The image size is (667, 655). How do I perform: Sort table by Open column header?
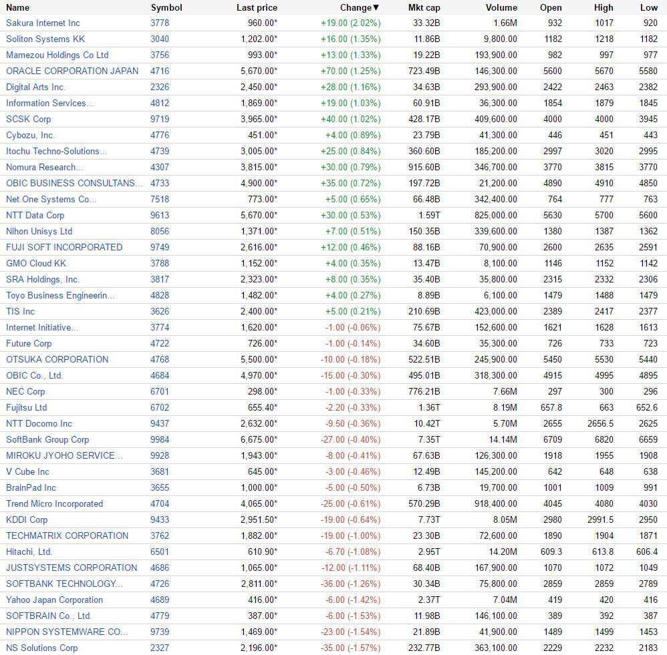(x=551, y=7)
